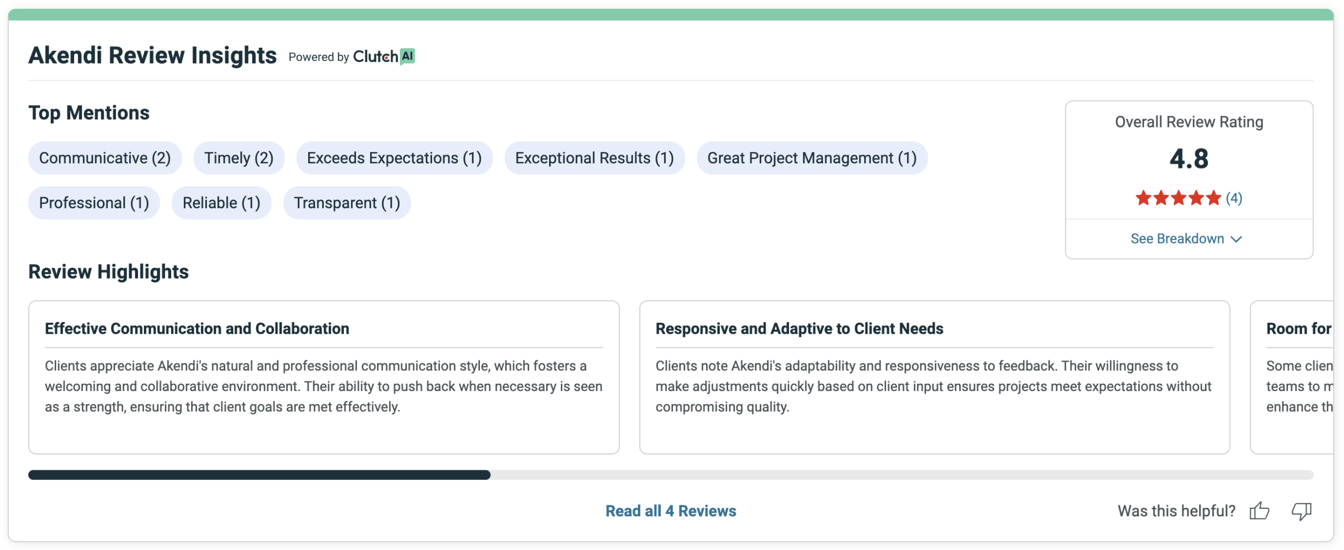Click the (4) review count link
This screenshot has width=1344, height=550.
[1234, 198]
